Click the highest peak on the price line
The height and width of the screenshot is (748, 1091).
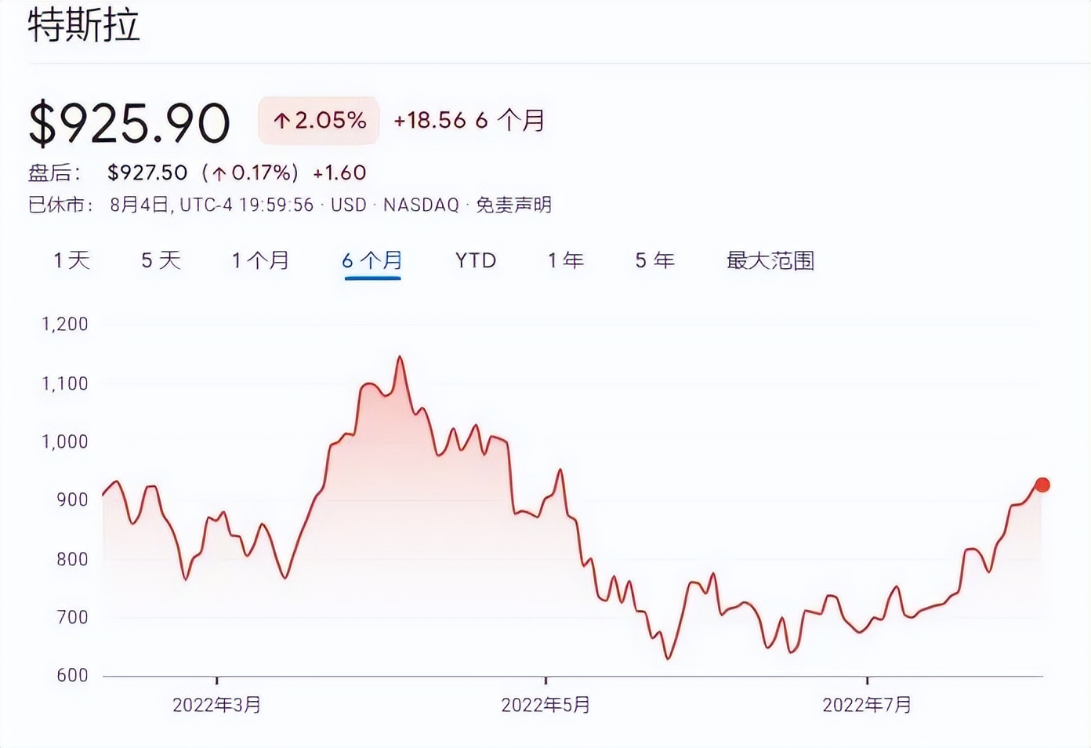401,358
